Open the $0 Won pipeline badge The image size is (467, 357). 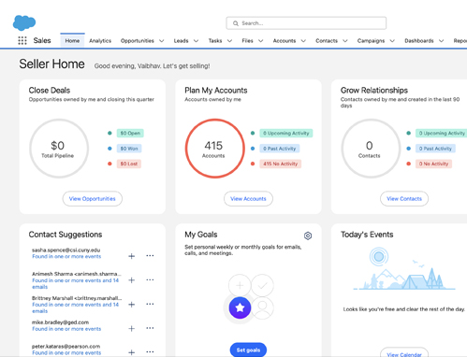pyautogui.click(x=129, y=149)
